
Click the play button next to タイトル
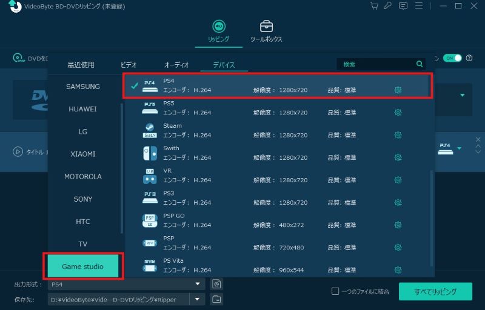18,151
